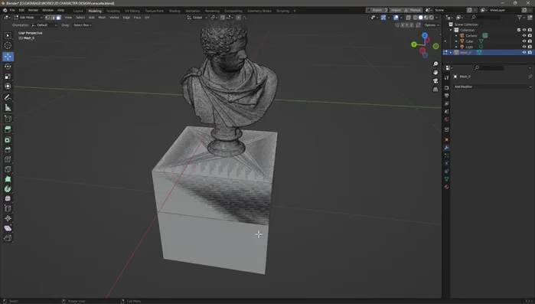The width and height of the screenshot is (535, 304).
Task: Open the Global transform orientation dropdown
Action: (197, 18)
